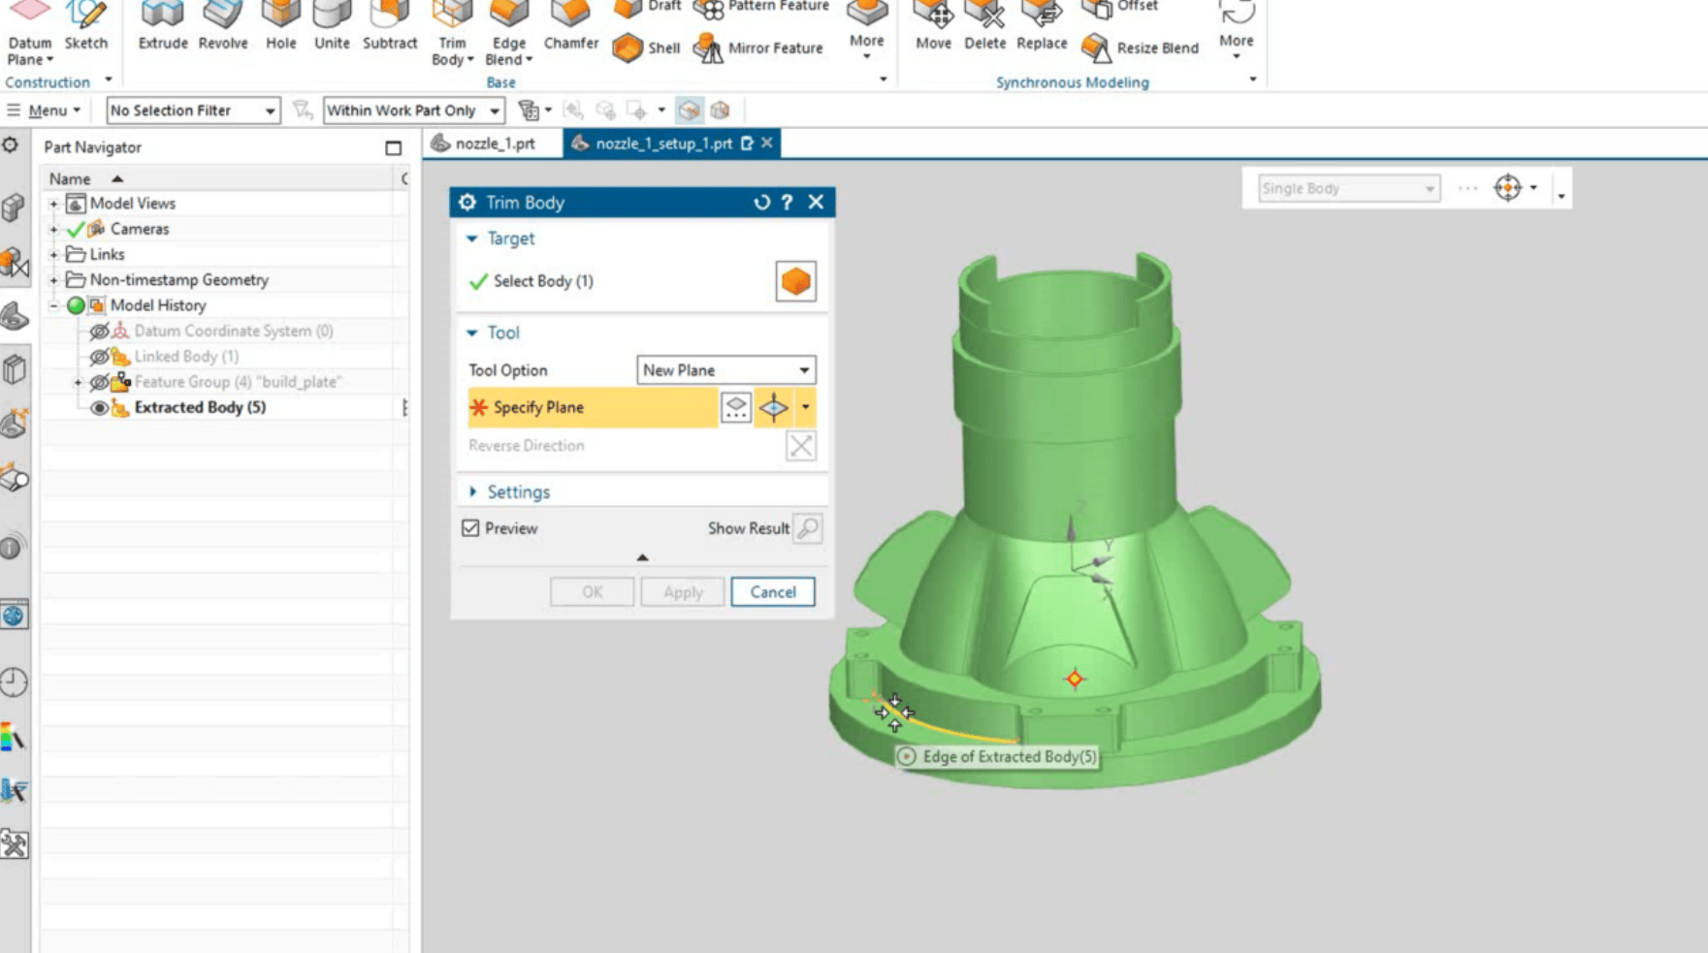Screen dimensions: 1708x953
Task: Open the No Selection Filter dropdown
Action: pyautogui.click(x=193, y=111)
